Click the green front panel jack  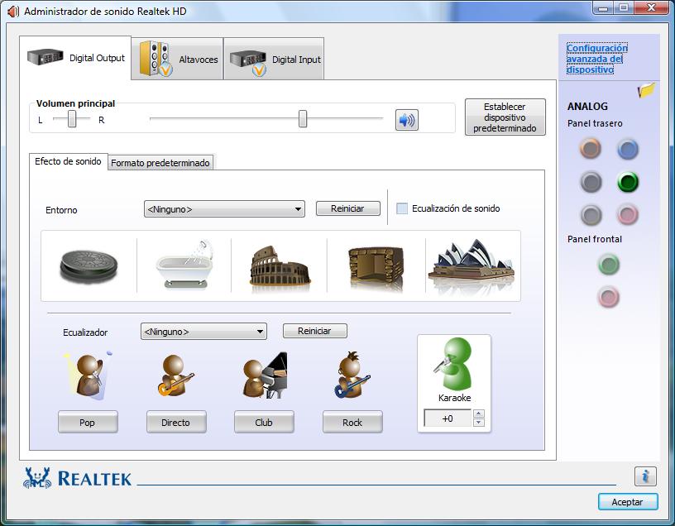609,264
